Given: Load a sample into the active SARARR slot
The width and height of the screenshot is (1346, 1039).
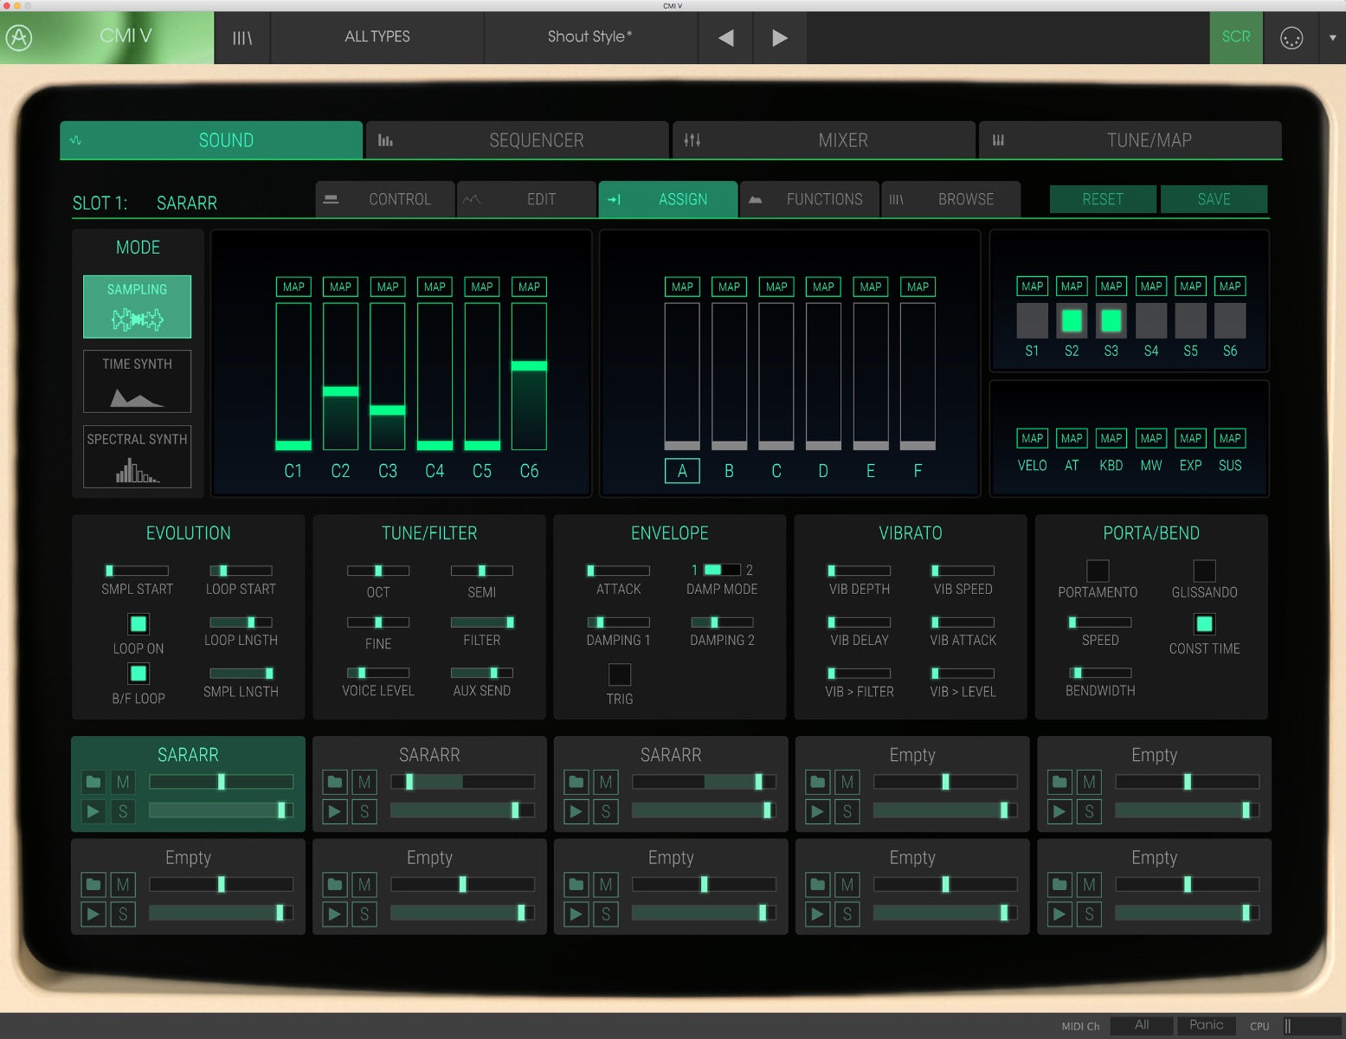Looking at the screenshot, I should click(93, 783).
